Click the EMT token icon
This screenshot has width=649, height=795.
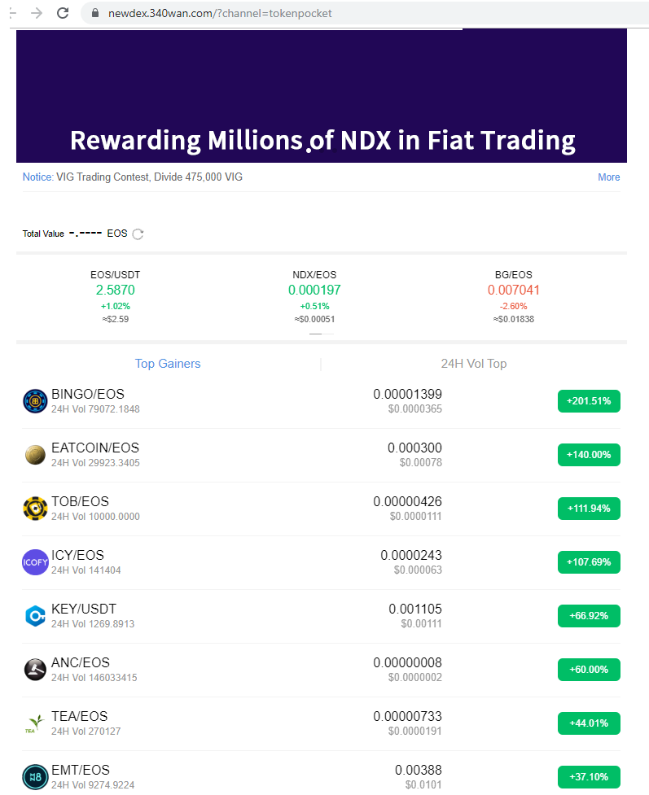coord(36,777)
